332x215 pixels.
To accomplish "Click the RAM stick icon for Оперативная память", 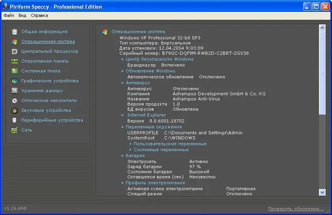I will [15, 61].
